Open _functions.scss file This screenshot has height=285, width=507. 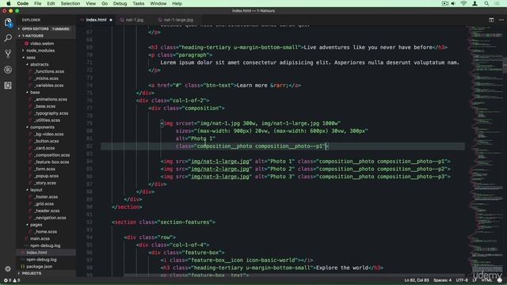pyautogui.click(x=49, y=71)
